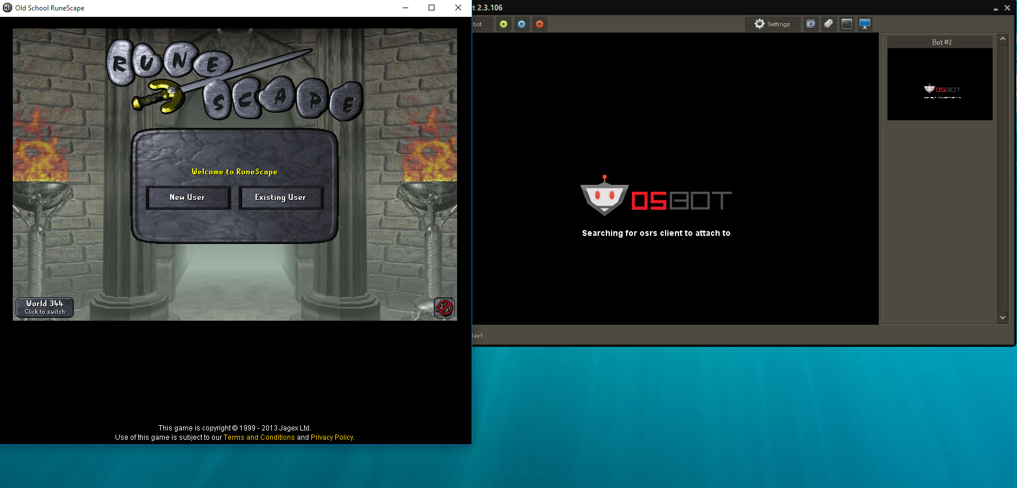
Task: Click the eraser icon in OSBot toolbar
Action: pos(829,24)
